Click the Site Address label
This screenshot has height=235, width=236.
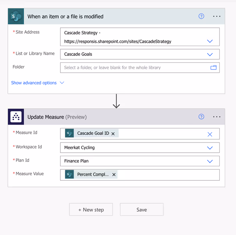point(28,32)
